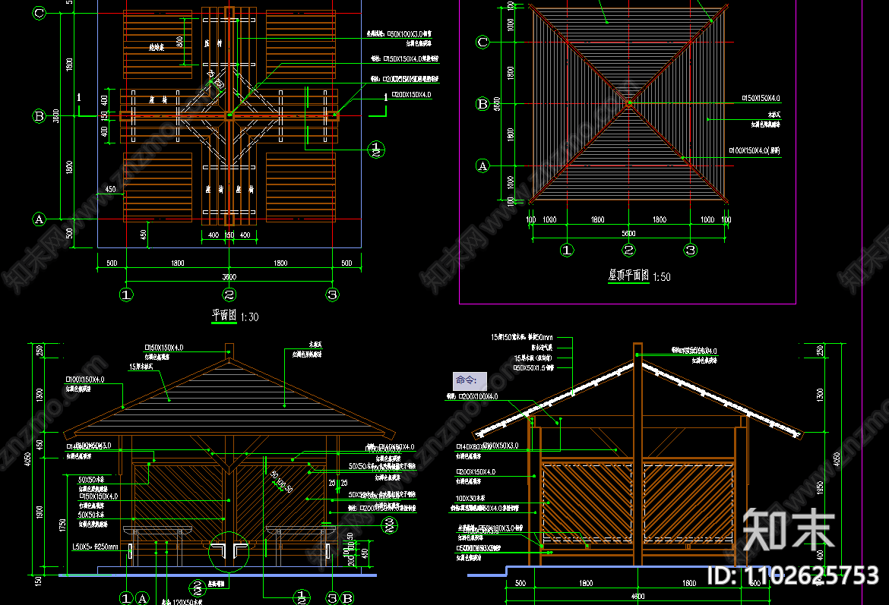Select grid bubble B left of floor plan

[x=40, y=116]
